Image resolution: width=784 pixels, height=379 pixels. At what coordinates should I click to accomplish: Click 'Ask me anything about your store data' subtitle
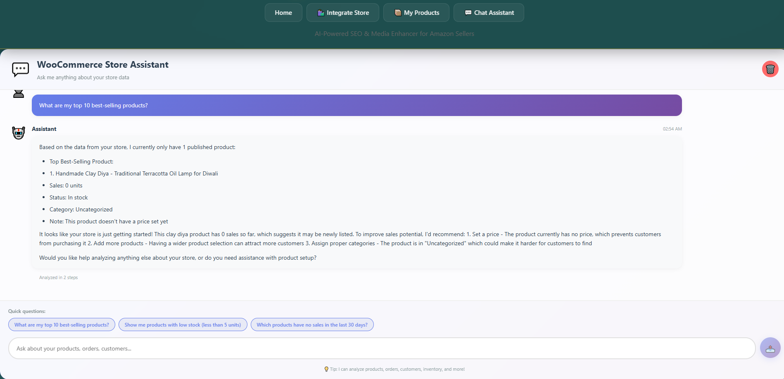coord(83,77)
